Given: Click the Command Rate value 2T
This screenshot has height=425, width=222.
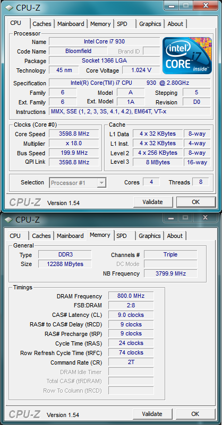Looking at the screenshot, I should click(131, 362).
